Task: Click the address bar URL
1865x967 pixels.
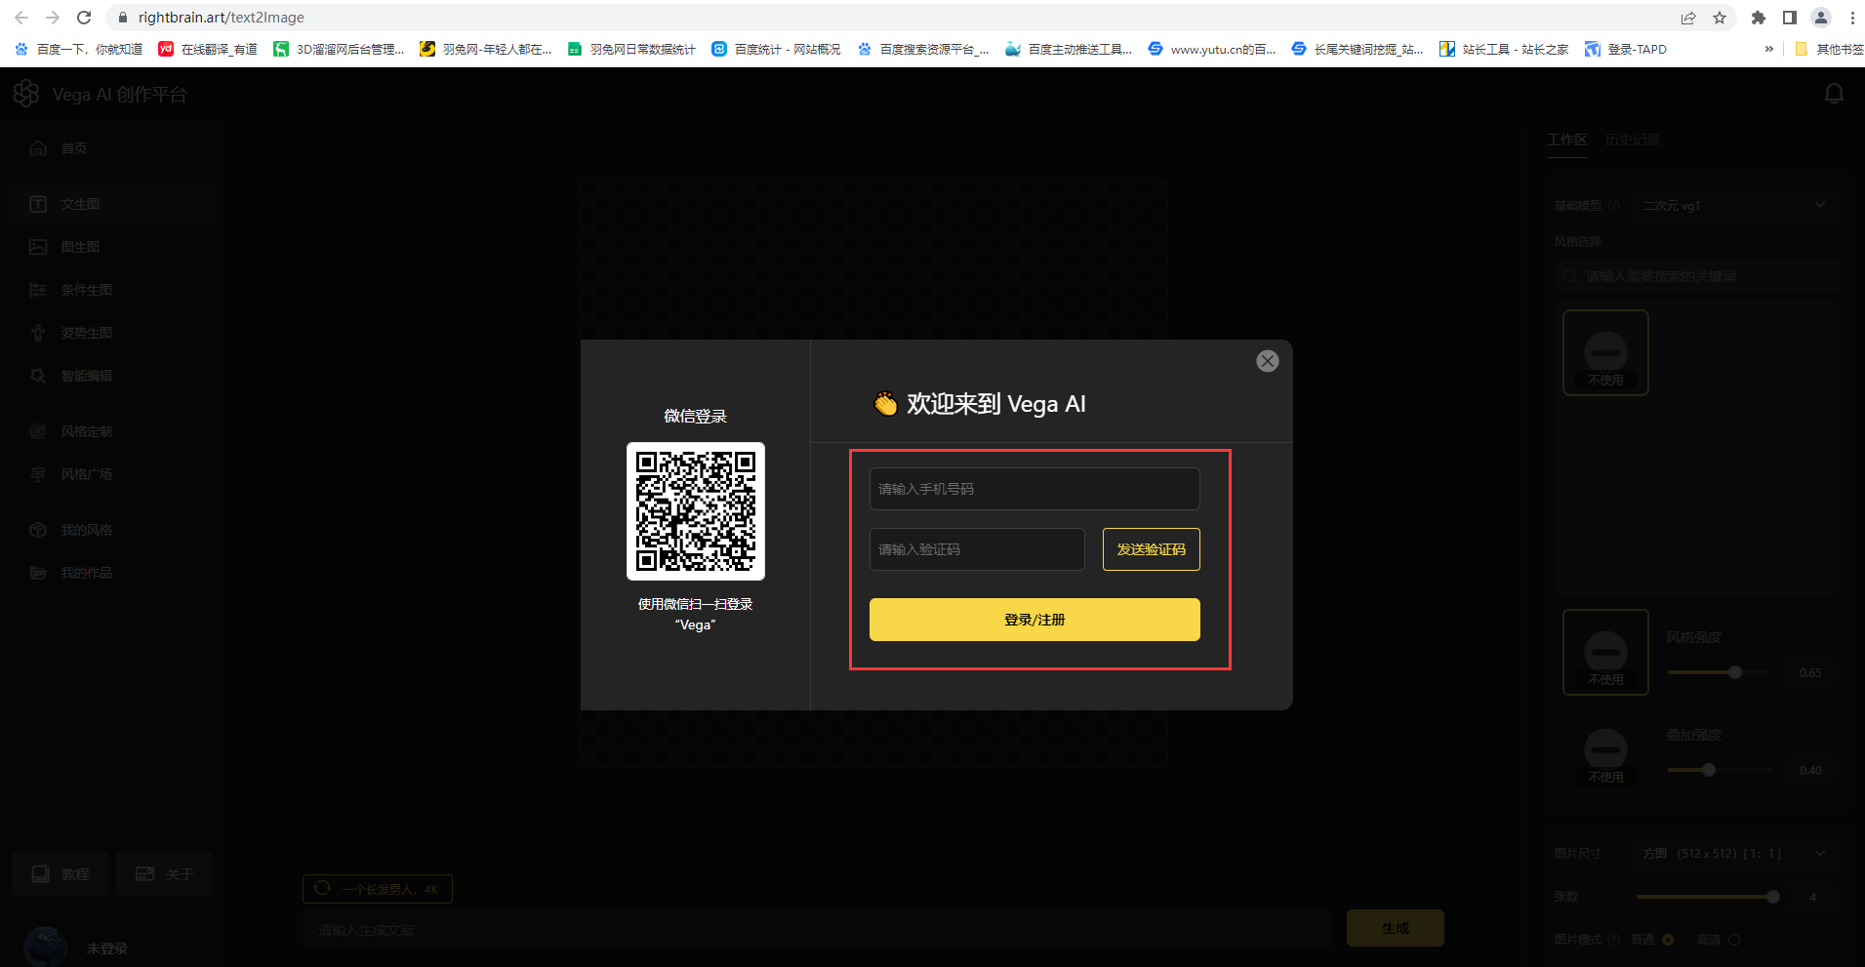Action: point(222,18)
